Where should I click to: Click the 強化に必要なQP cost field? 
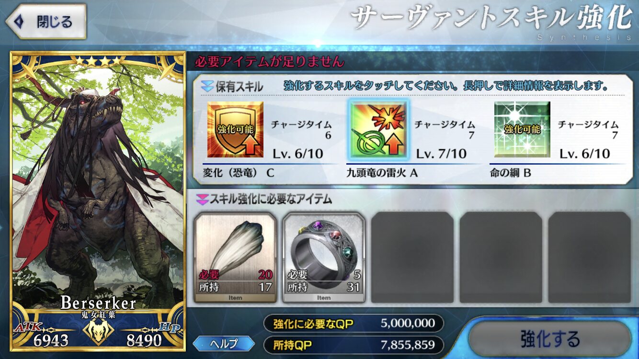(x=354, y=324)
